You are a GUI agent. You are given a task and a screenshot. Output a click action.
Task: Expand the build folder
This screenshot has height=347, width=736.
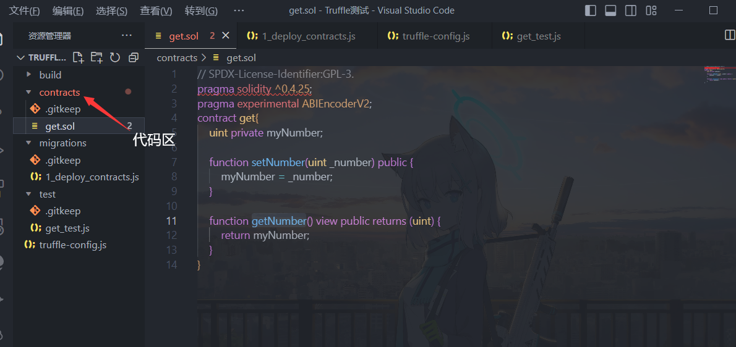(x=29, y=75)
